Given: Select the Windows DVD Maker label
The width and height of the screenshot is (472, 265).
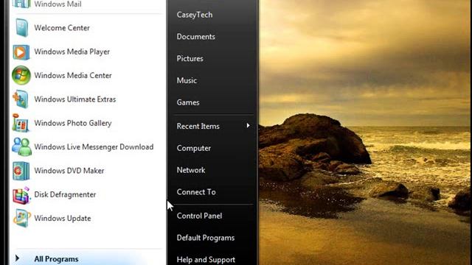Looking at the screenshot, I should (x=69, y=171).
